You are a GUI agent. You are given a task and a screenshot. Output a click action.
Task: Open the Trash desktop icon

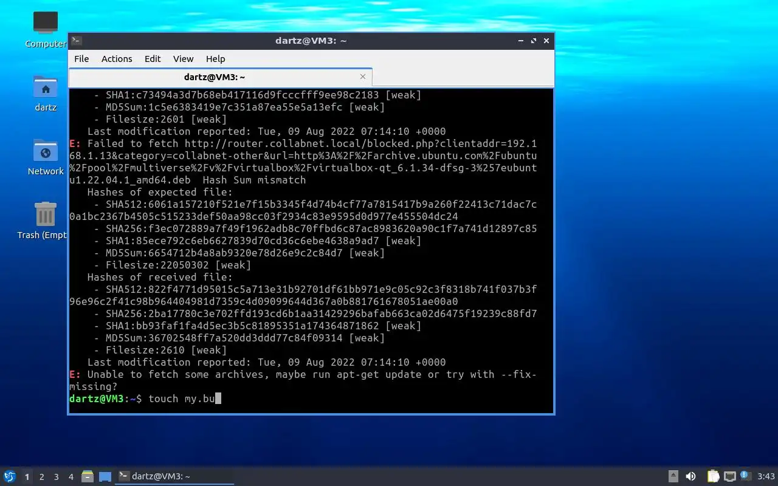(46, 215)
